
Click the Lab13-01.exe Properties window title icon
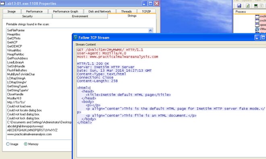pos(2,3)
